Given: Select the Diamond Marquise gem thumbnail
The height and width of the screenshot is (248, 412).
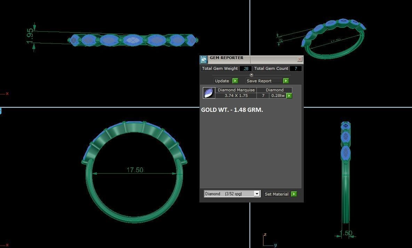Looking at the screenshot, I should point(209,93).
